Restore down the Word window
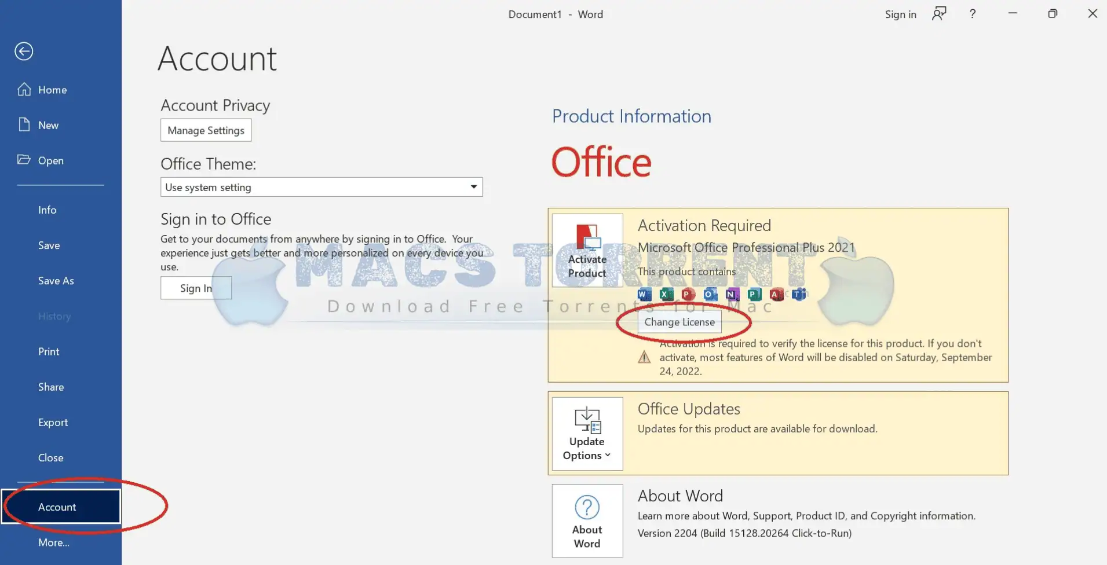Viewport: 1107px width, 565px height. (1053, 13)
